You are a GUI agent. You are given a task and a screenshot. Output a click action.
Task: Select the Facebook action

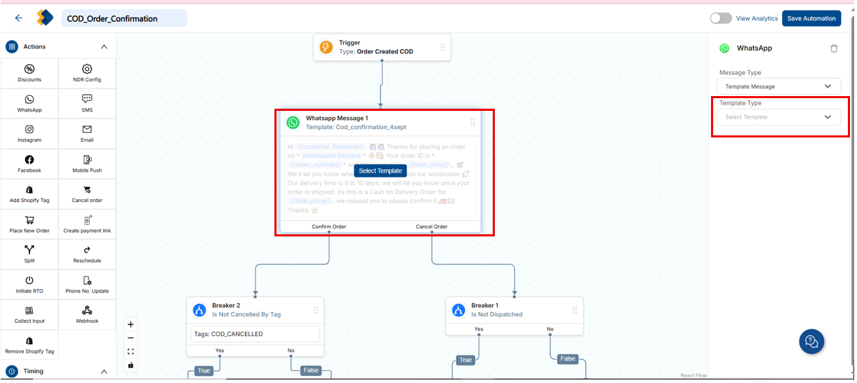pos(29,164)
